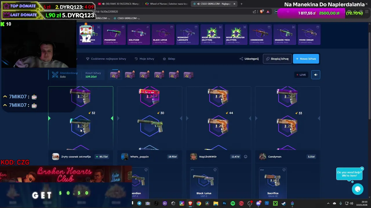The width and height of the screenshot is (371, 208).
Task: Click shield icon on Black Lotus item card
Action: click(x=215, y=170)
